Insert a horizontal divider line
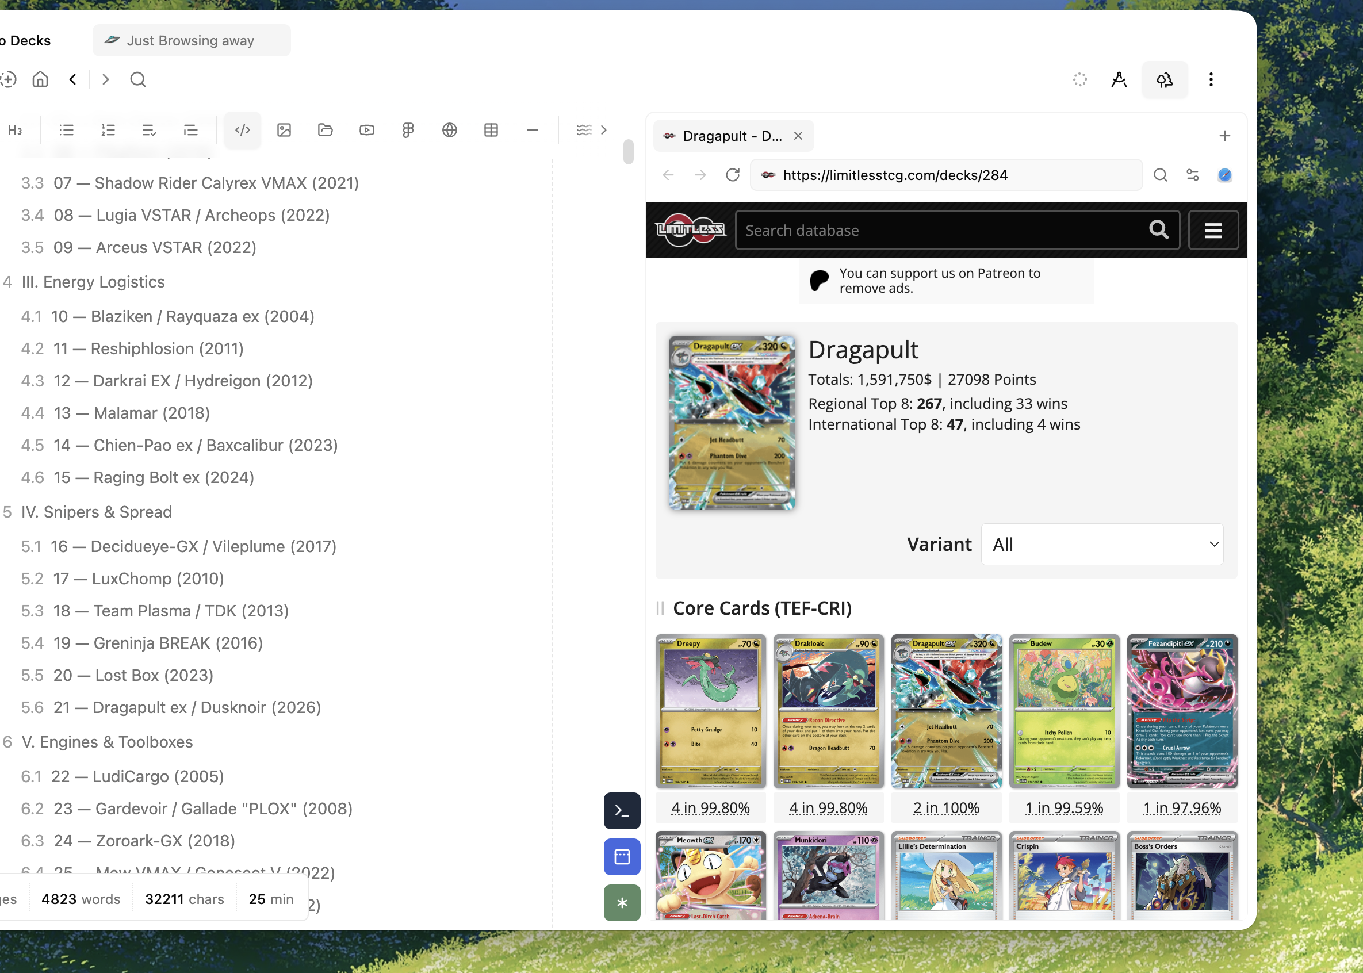The image size is (1363, 973). [532, 130]
